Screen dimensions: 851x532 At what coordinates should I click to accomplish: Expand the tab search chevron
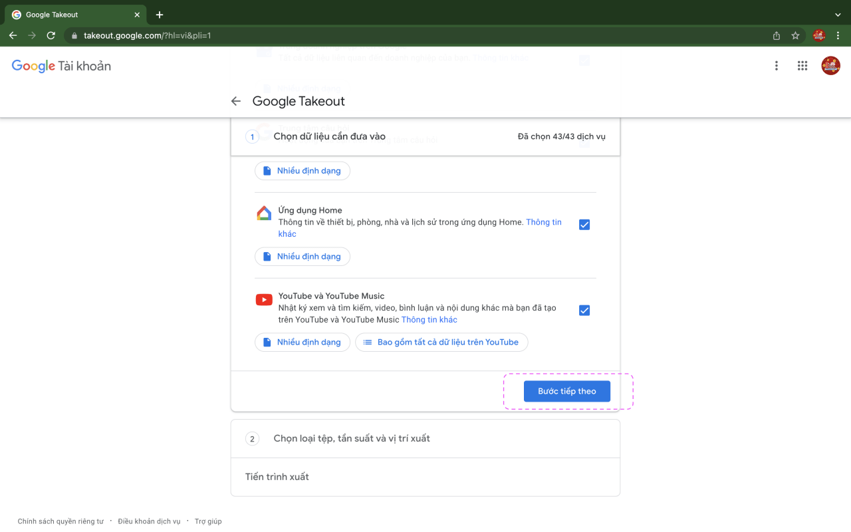click(838, 15)
